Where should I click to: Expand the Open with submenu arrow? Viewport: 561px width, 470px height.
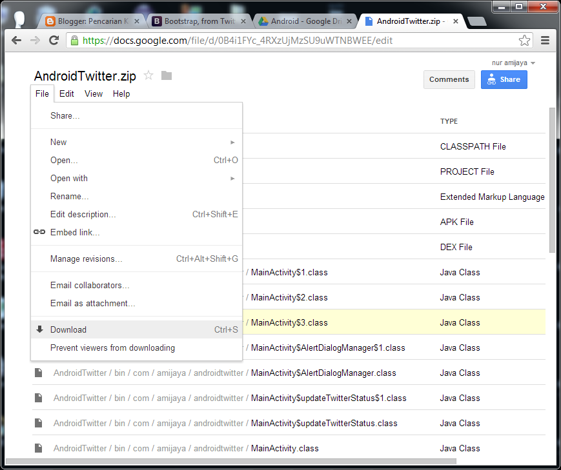(232, 179)
